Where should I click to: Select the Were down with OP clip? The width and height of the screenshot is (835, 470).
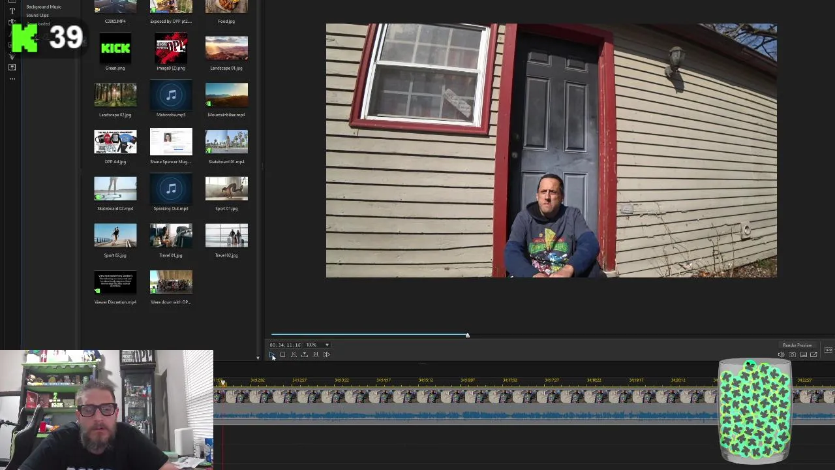[171, 283]
